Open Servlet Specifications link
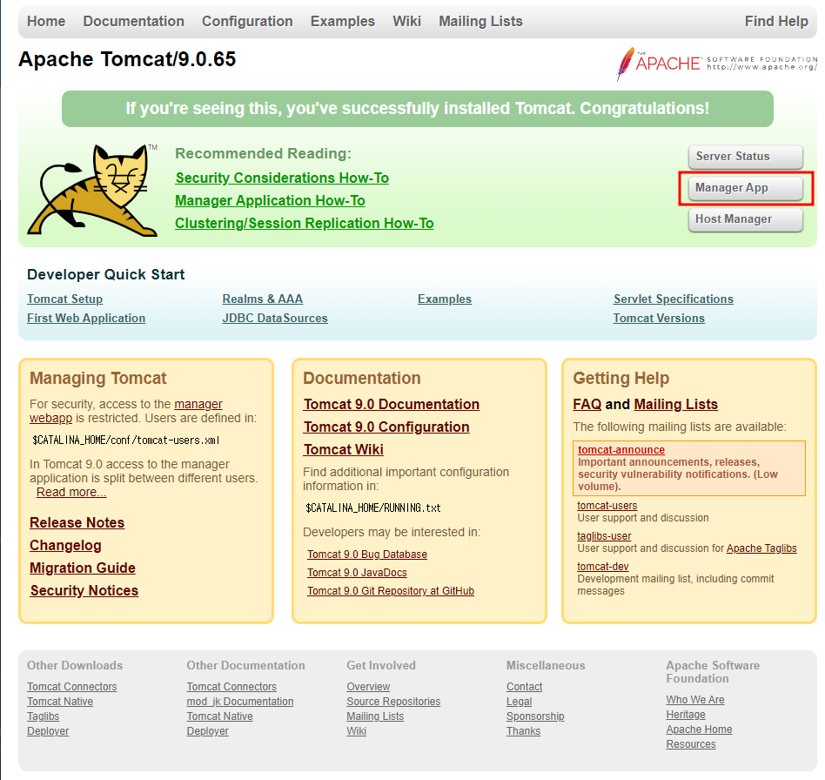The height and width of the screenshot is (780, 825). (673, 299)
